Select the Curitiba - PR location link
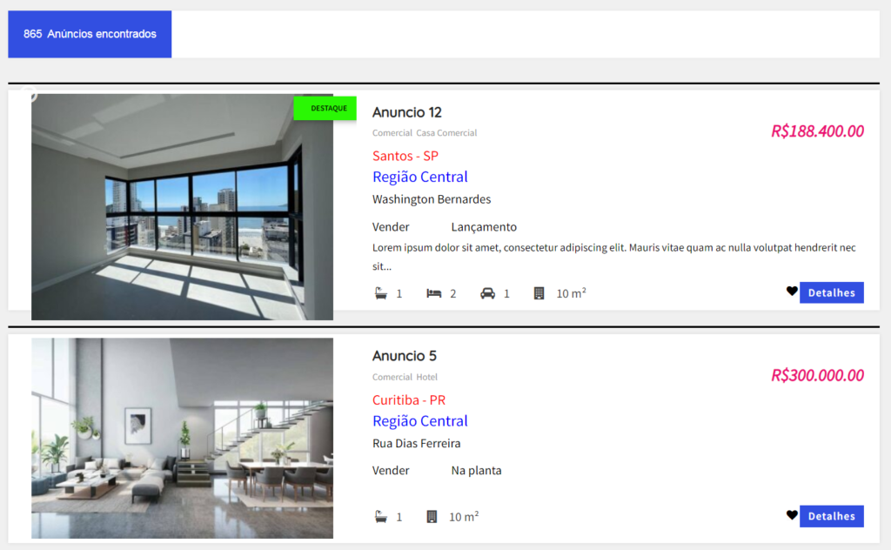The width and height of the screenshot is (891, 550). (409, 400)
